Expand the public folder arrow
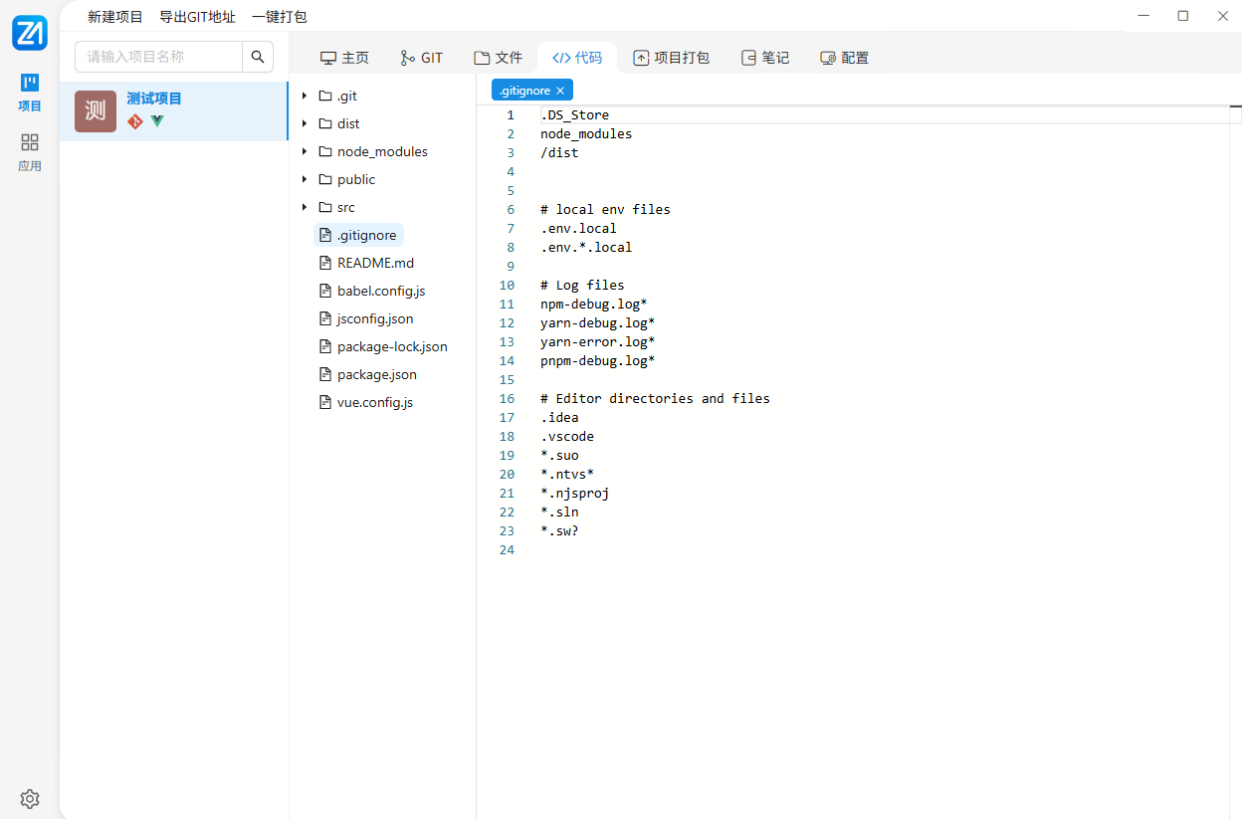This screenshot has width=1242, height=819. pos(305,180)
